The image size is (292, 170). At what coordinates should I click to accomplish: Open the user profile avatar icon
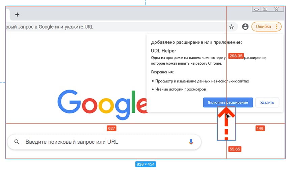[x=245, y=27]
